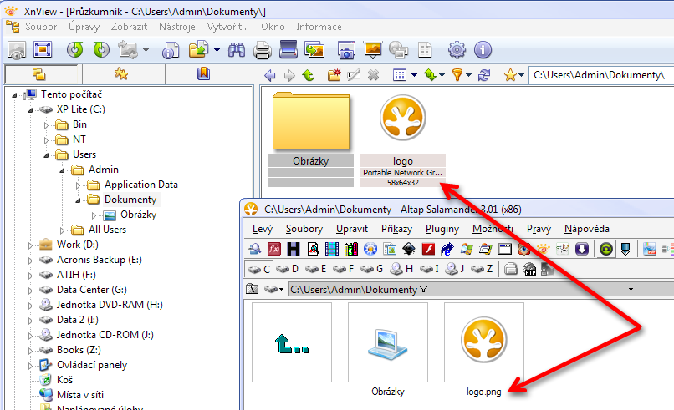This screenshot has height=410, width=674.
Task: Open the Soubor menu in XnView
Action: click(41, 27)
